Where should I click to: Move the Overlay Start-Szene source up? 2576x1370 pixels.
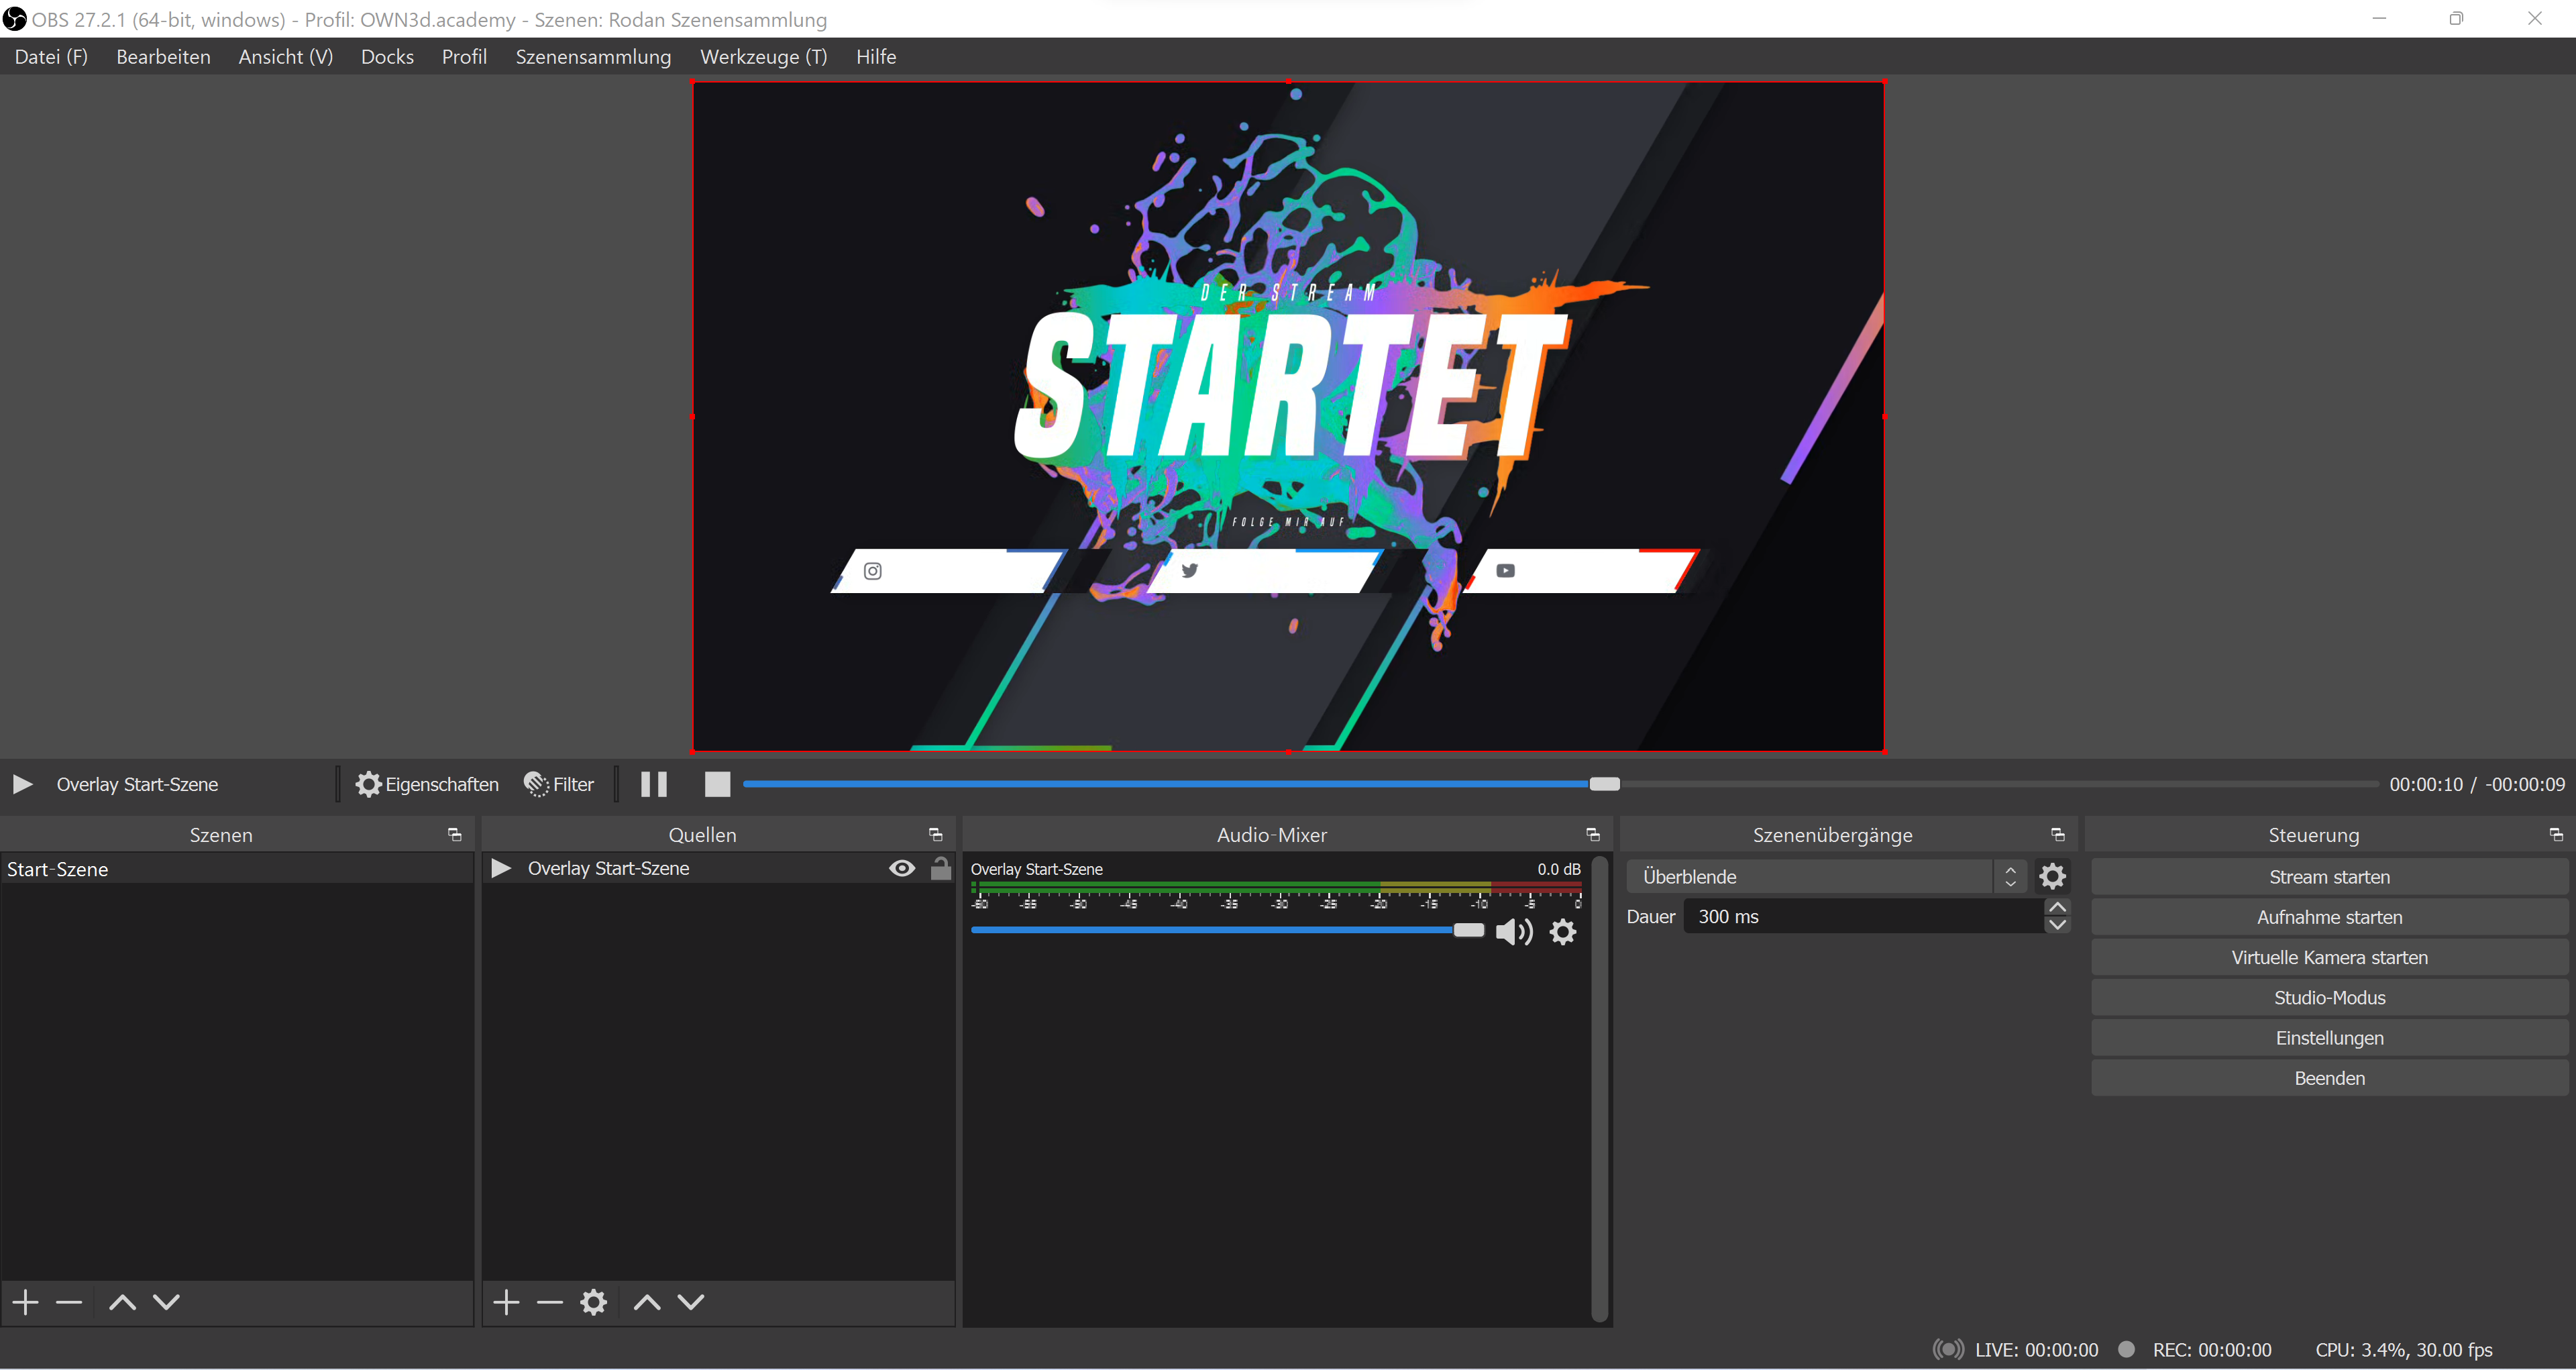(x=646, y=1302)
